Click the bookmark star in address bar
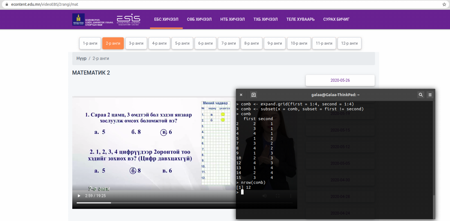Image resolution: width=450 pixels, height=221 pixels. (444, 4)
